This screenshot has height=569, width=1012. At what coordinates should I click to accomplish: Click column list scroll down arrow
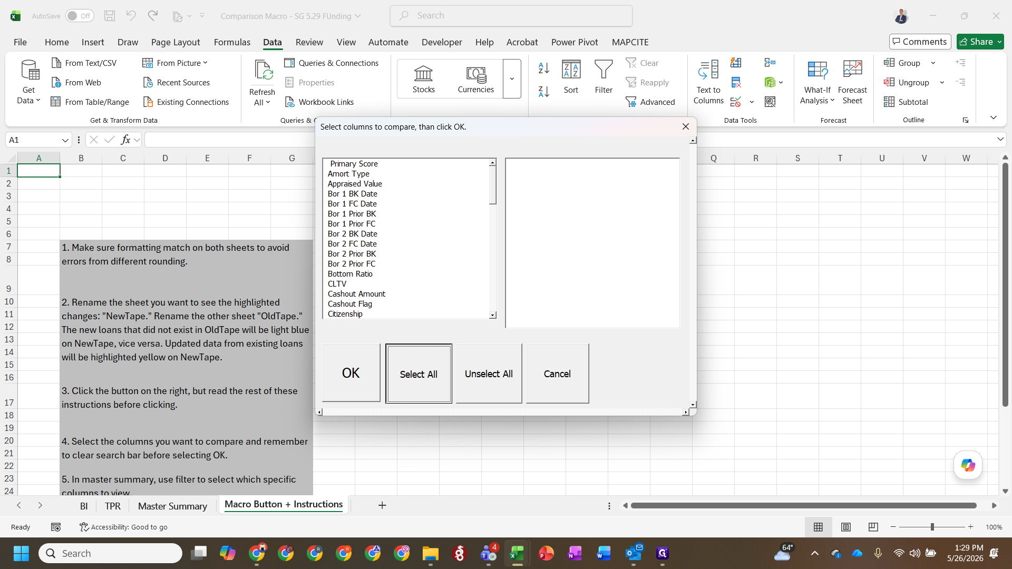[x=492, y=315]
